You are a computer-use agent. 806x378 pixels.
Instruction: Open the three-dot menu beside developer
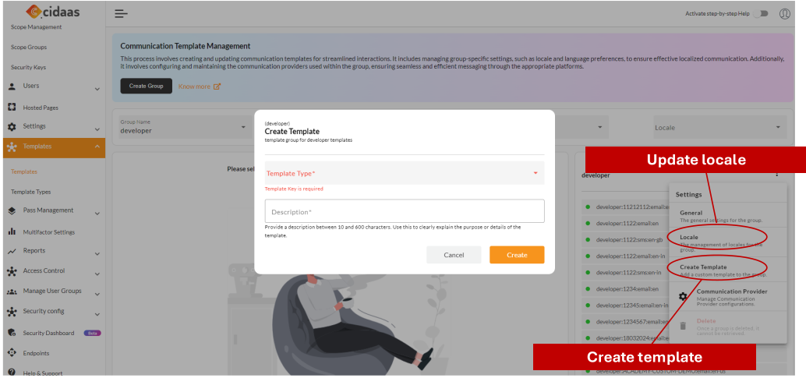pos(776,175)
